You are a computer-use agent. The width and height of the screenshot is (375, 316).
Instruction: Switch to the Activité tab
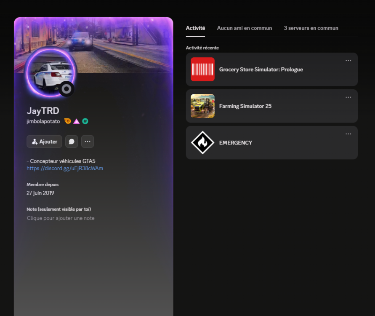click(x=195, y=28)
